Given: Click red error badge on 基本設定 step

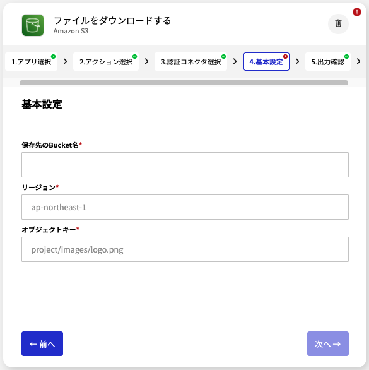Looking at the screenshot, I should pos(285,56).
